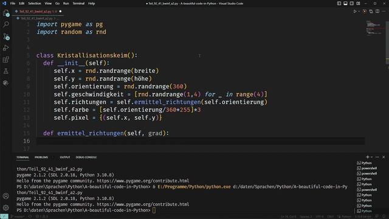This screenshot has width=389, height=219.
Task: Open the Run and Debug view
Action: pos(6,48)
